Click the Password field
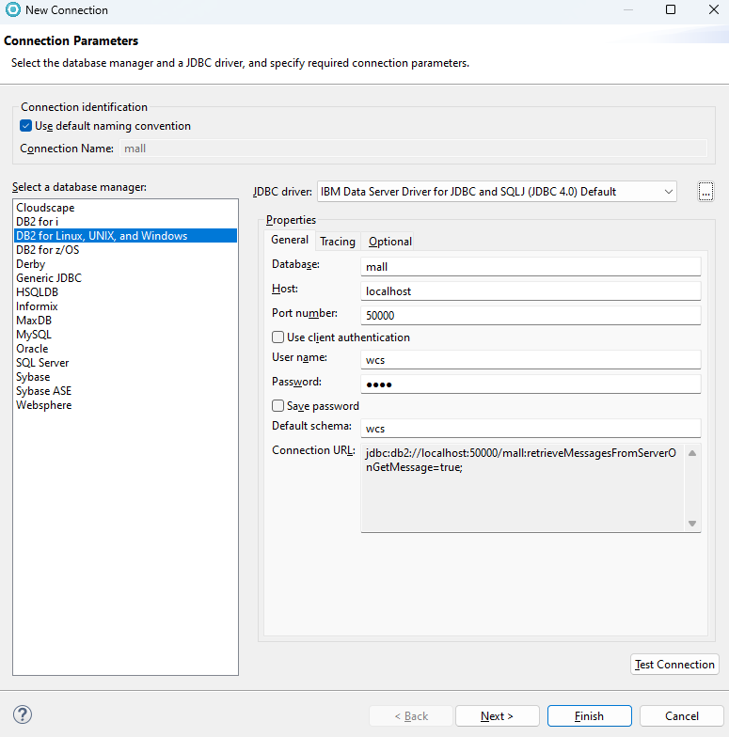Viewport: 729px width, 737px height. point(531,384)
